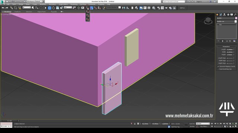Toggle the Percent Snap icon

point(95,8)
